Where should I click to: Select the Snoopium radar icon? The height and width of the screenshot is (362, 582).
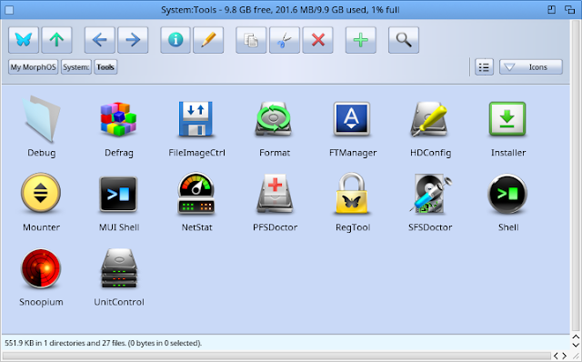pyautogui.click(x=41, y=268)
